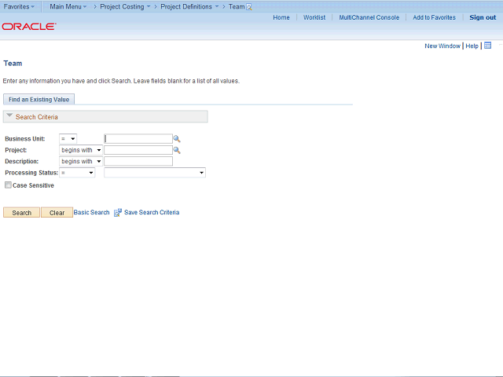Switch to Basic Search link
This screenshot has height=377, width=503.
(91, 212)
